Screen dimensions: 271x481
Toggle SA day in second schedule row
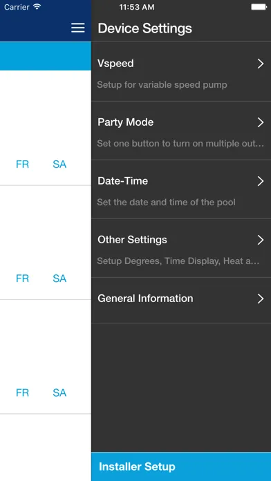pos(59,279)
